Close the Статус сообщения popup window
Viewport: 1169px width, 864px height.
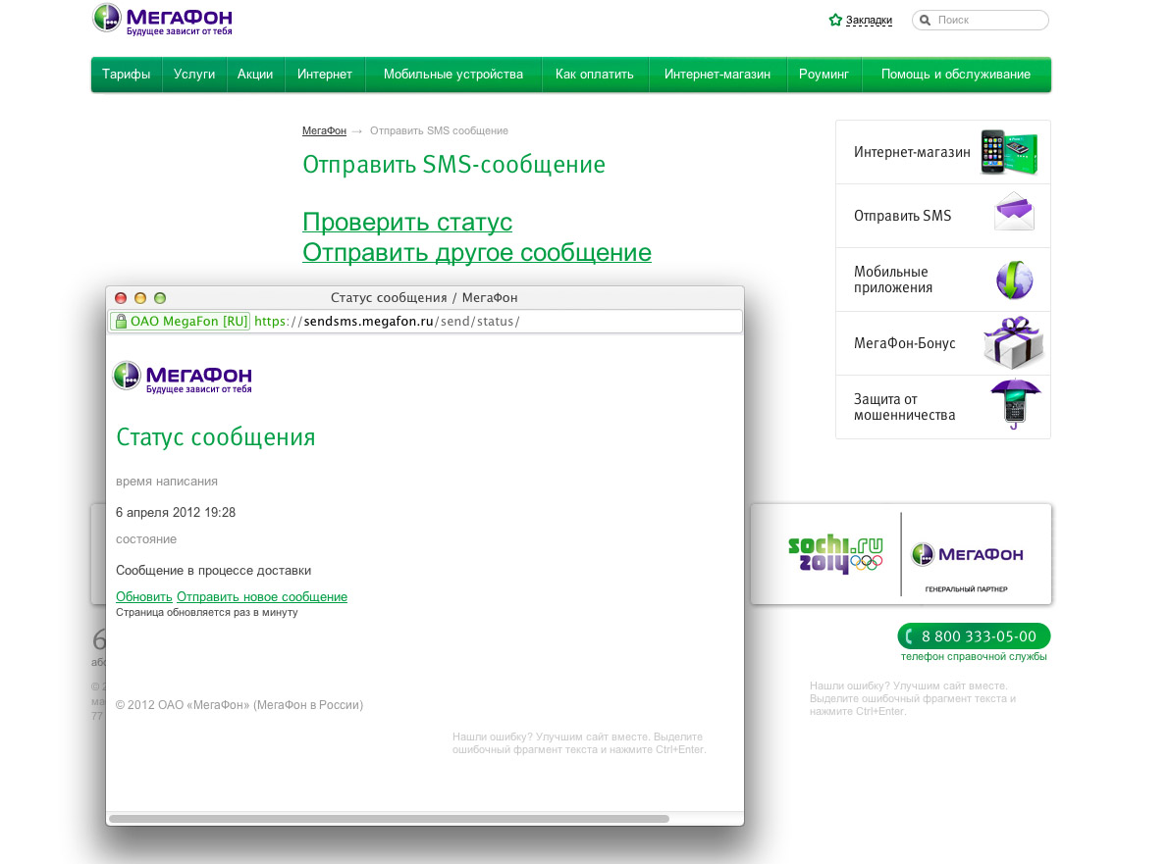point(121,298)
